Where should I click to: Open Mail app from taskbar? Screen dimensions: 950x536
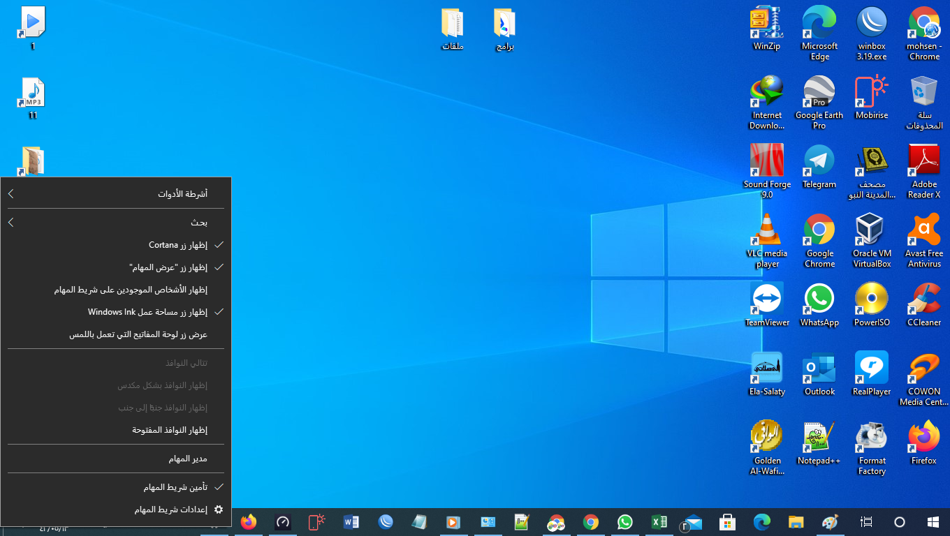point(693,522)
